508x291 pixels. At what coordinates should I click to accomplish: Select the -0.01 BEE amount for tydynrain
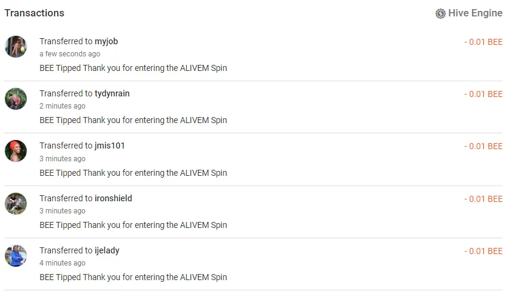[x=483, y=94]
